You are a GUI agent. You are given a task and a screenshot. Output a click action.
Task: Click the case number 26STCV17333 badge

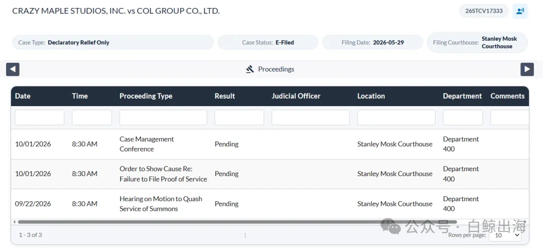(484, 11)
